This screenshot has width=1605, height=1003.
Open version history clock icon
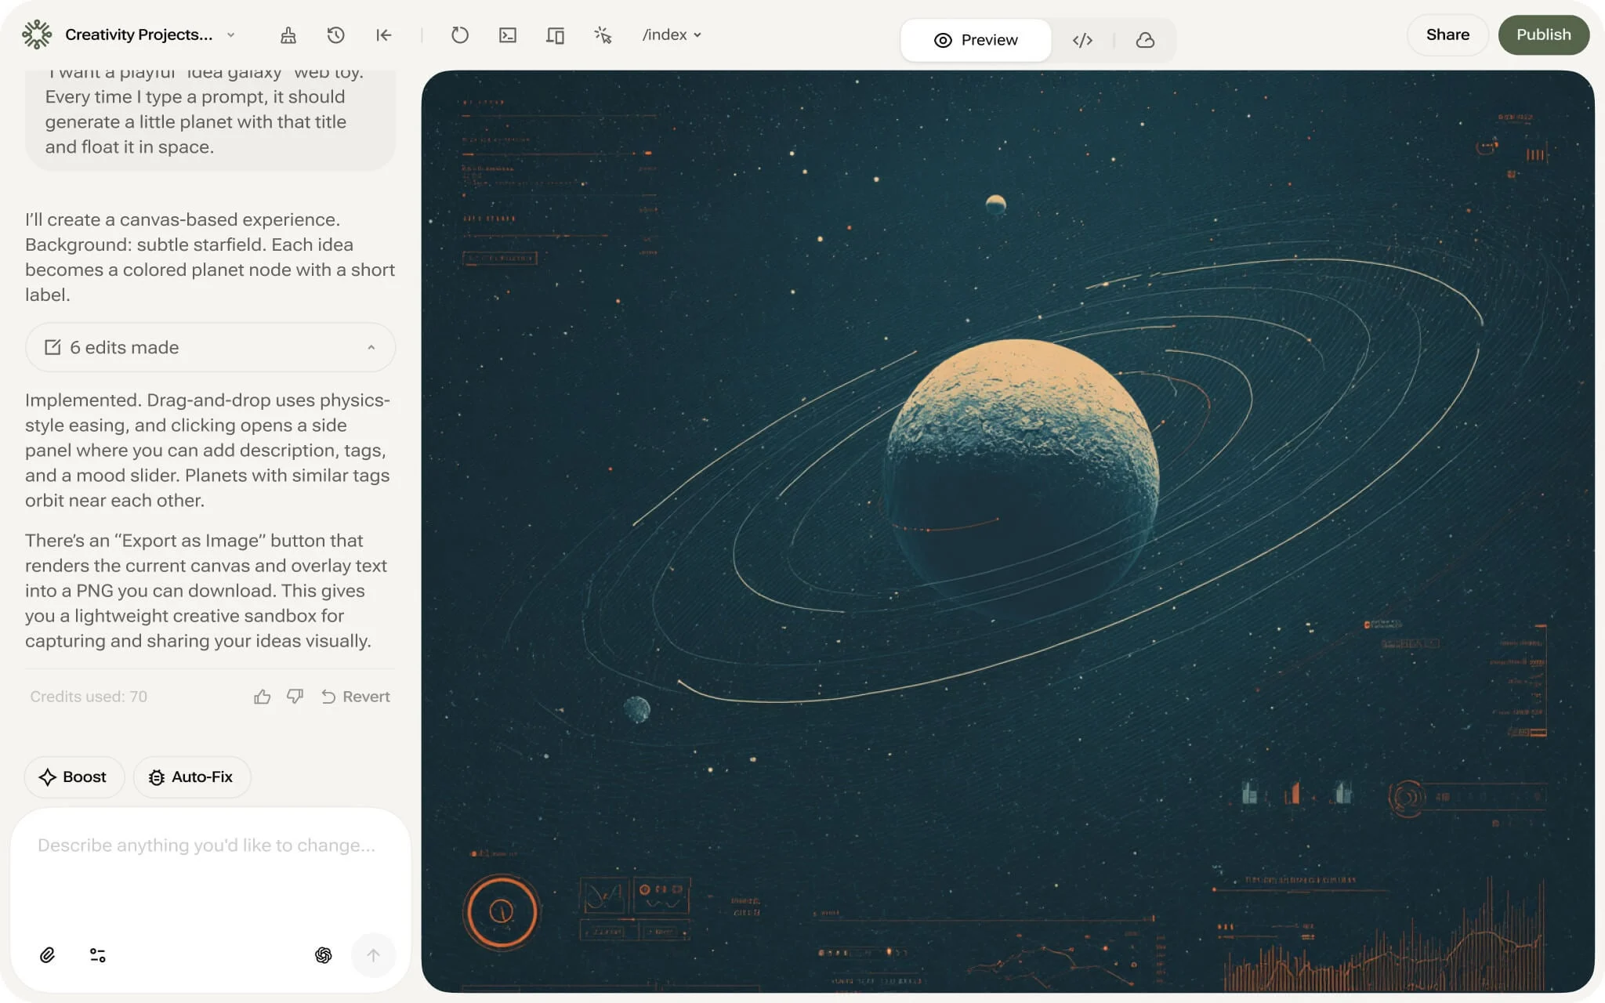point(335,35)
